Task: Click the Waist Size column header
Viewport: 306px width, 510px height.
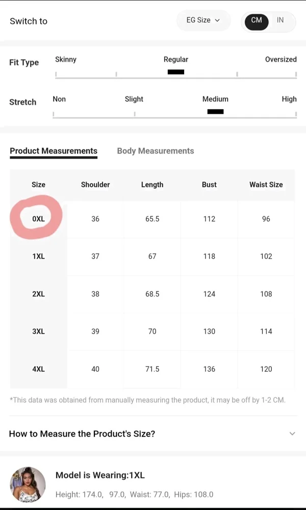Action: coord(266,185)
